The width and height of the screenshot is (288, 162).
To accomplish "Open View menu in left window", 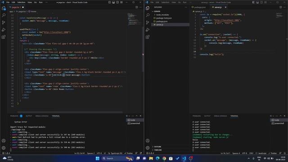I will (x=30, y=2).
